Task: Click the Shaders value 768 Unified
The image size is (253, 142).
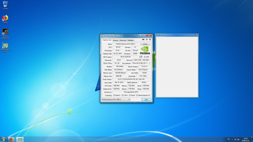Action: [x=120, y=66]
